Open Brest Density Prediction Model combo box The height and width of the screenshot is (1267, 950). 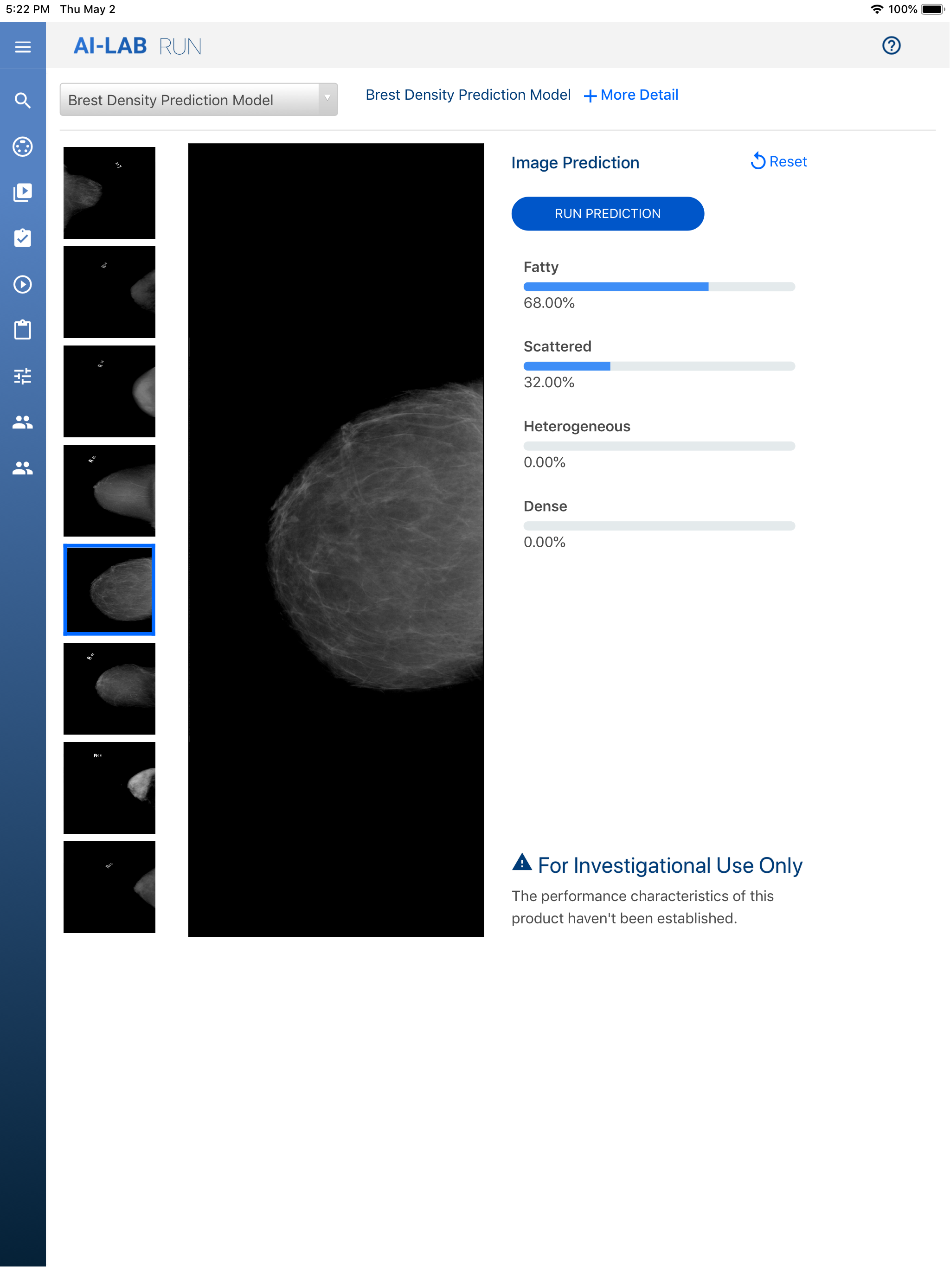pyautogui.click(x=189, y=100)
